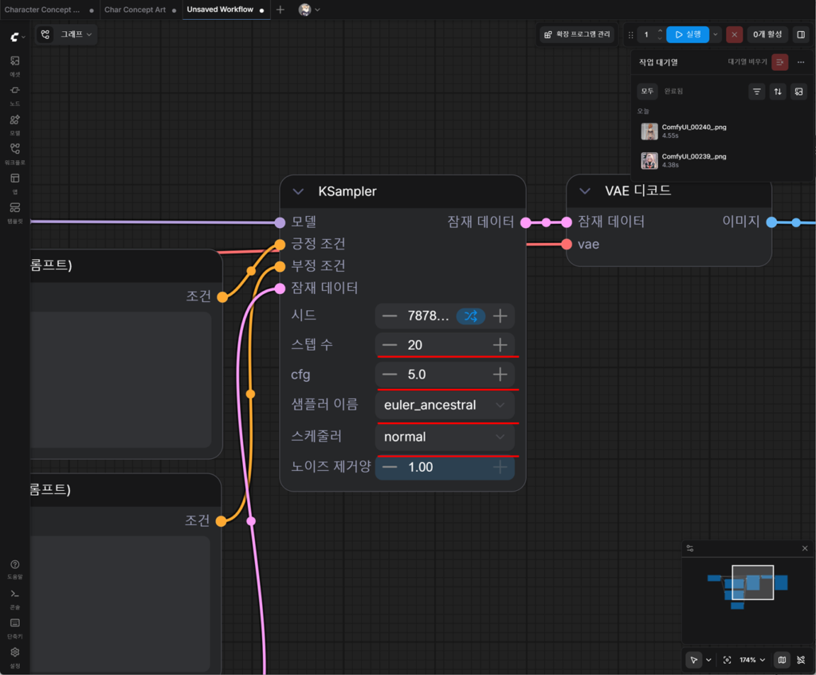
Task: Click the clear queue red icon
Action: coord(779,62)
